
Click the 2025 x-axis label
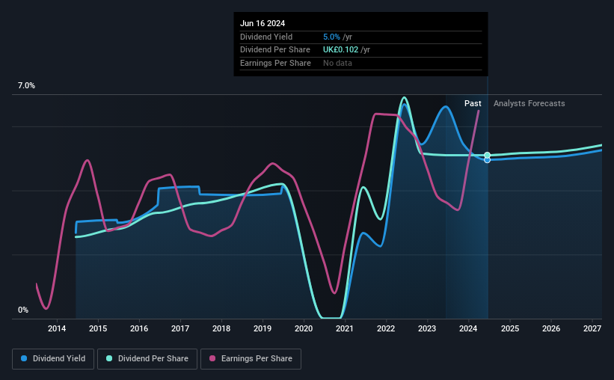point(510,328)
